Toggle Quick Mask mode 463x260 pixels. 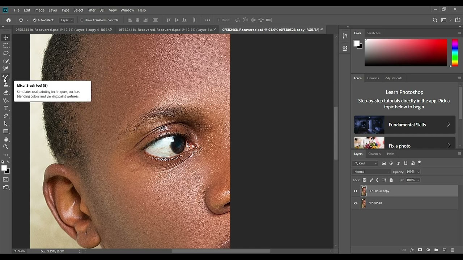6,179
